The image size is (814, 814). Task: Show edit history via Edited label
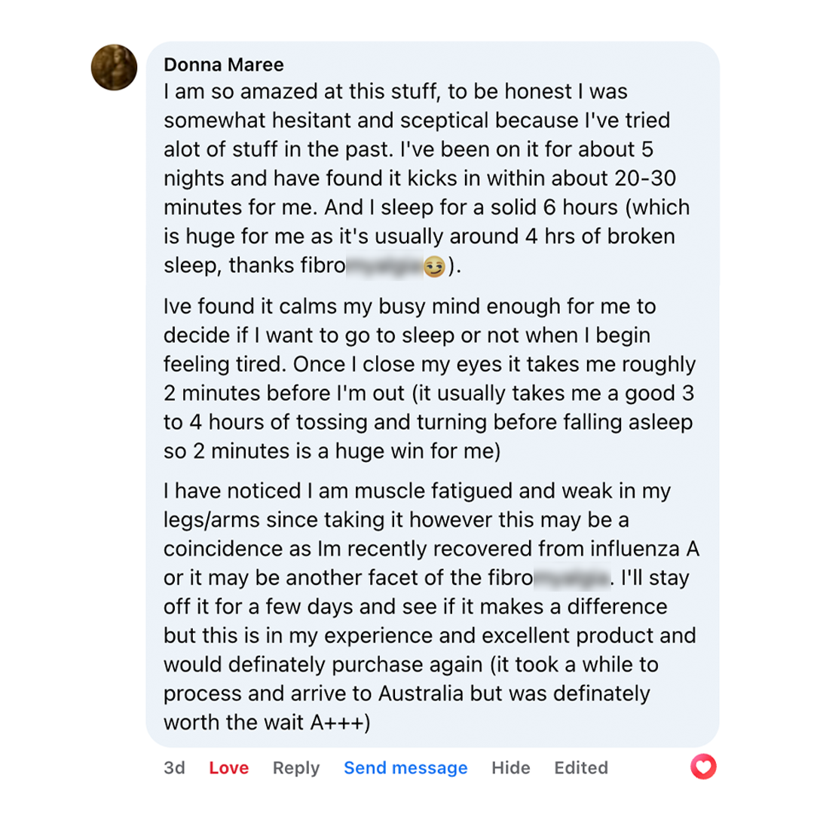click(x=581, y=768)
